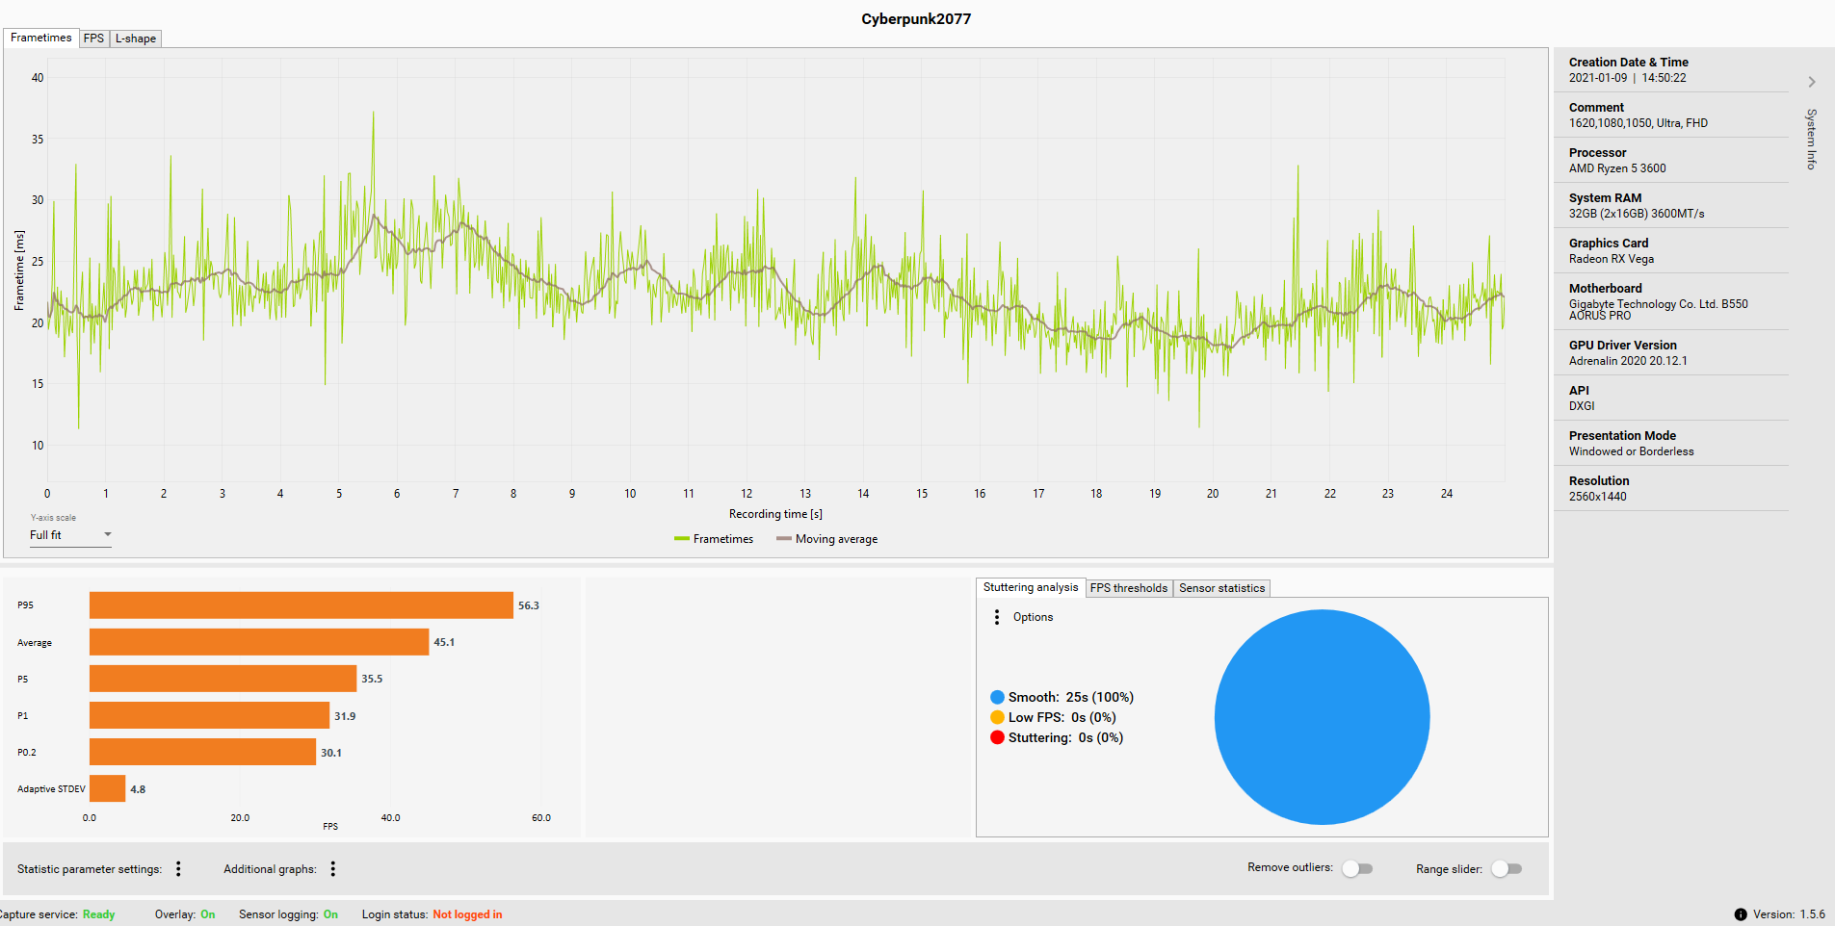Image resolution: width=1835 pixels, height=926 pixels.
Task: Click the Adrenalin 2020 20.12.1 text
Action: [x=1628, y=361]
